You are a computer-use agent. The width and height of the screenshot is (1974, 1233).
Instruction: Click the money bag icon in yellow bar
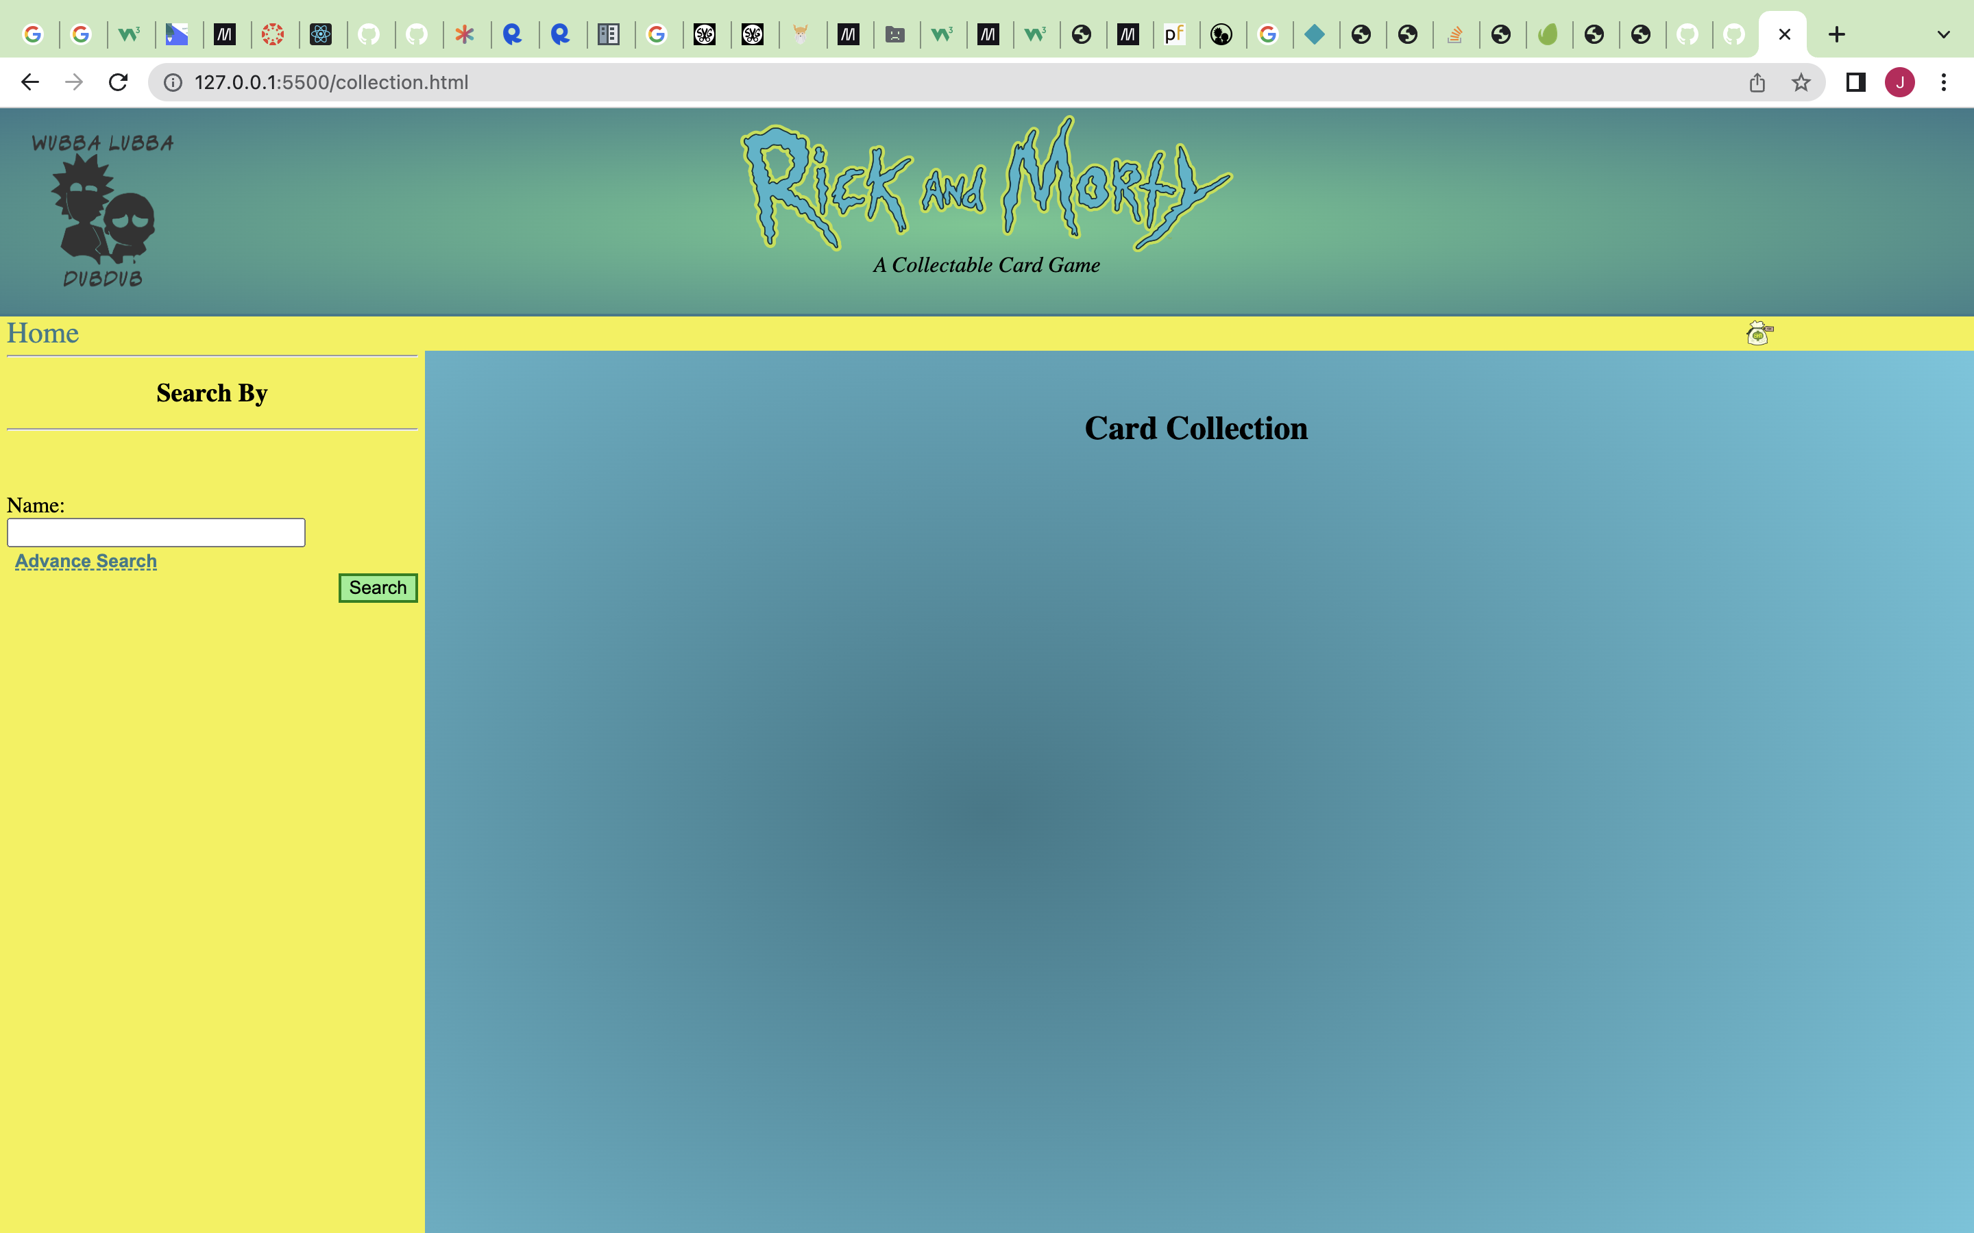click(1759, 333)
